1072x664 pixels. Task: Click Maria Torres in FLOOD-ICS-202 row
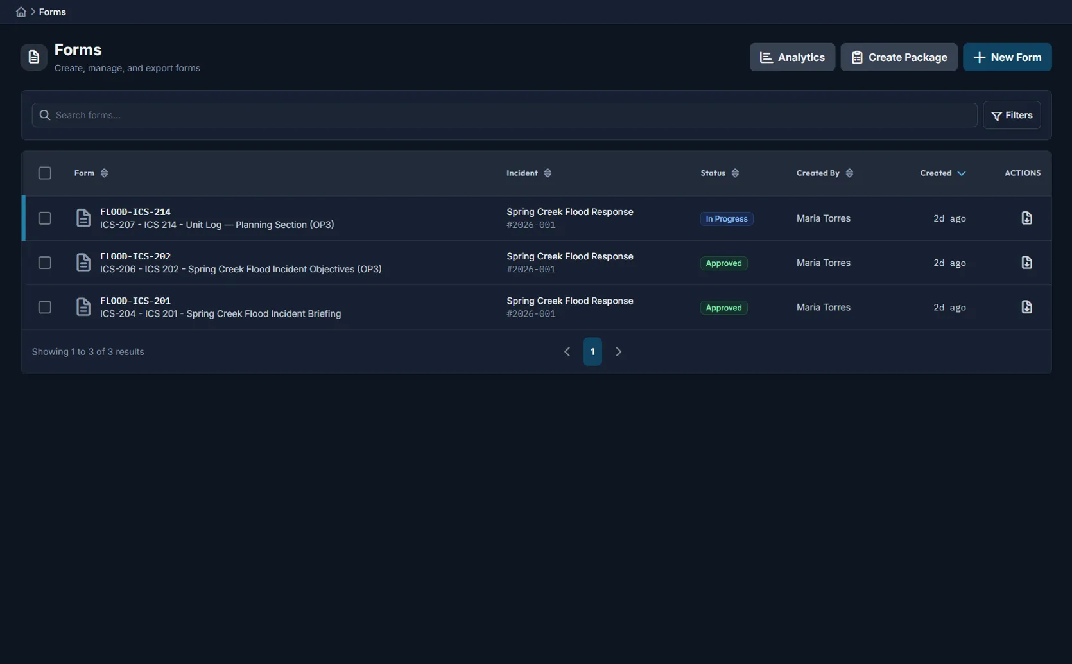coord(824,263)
